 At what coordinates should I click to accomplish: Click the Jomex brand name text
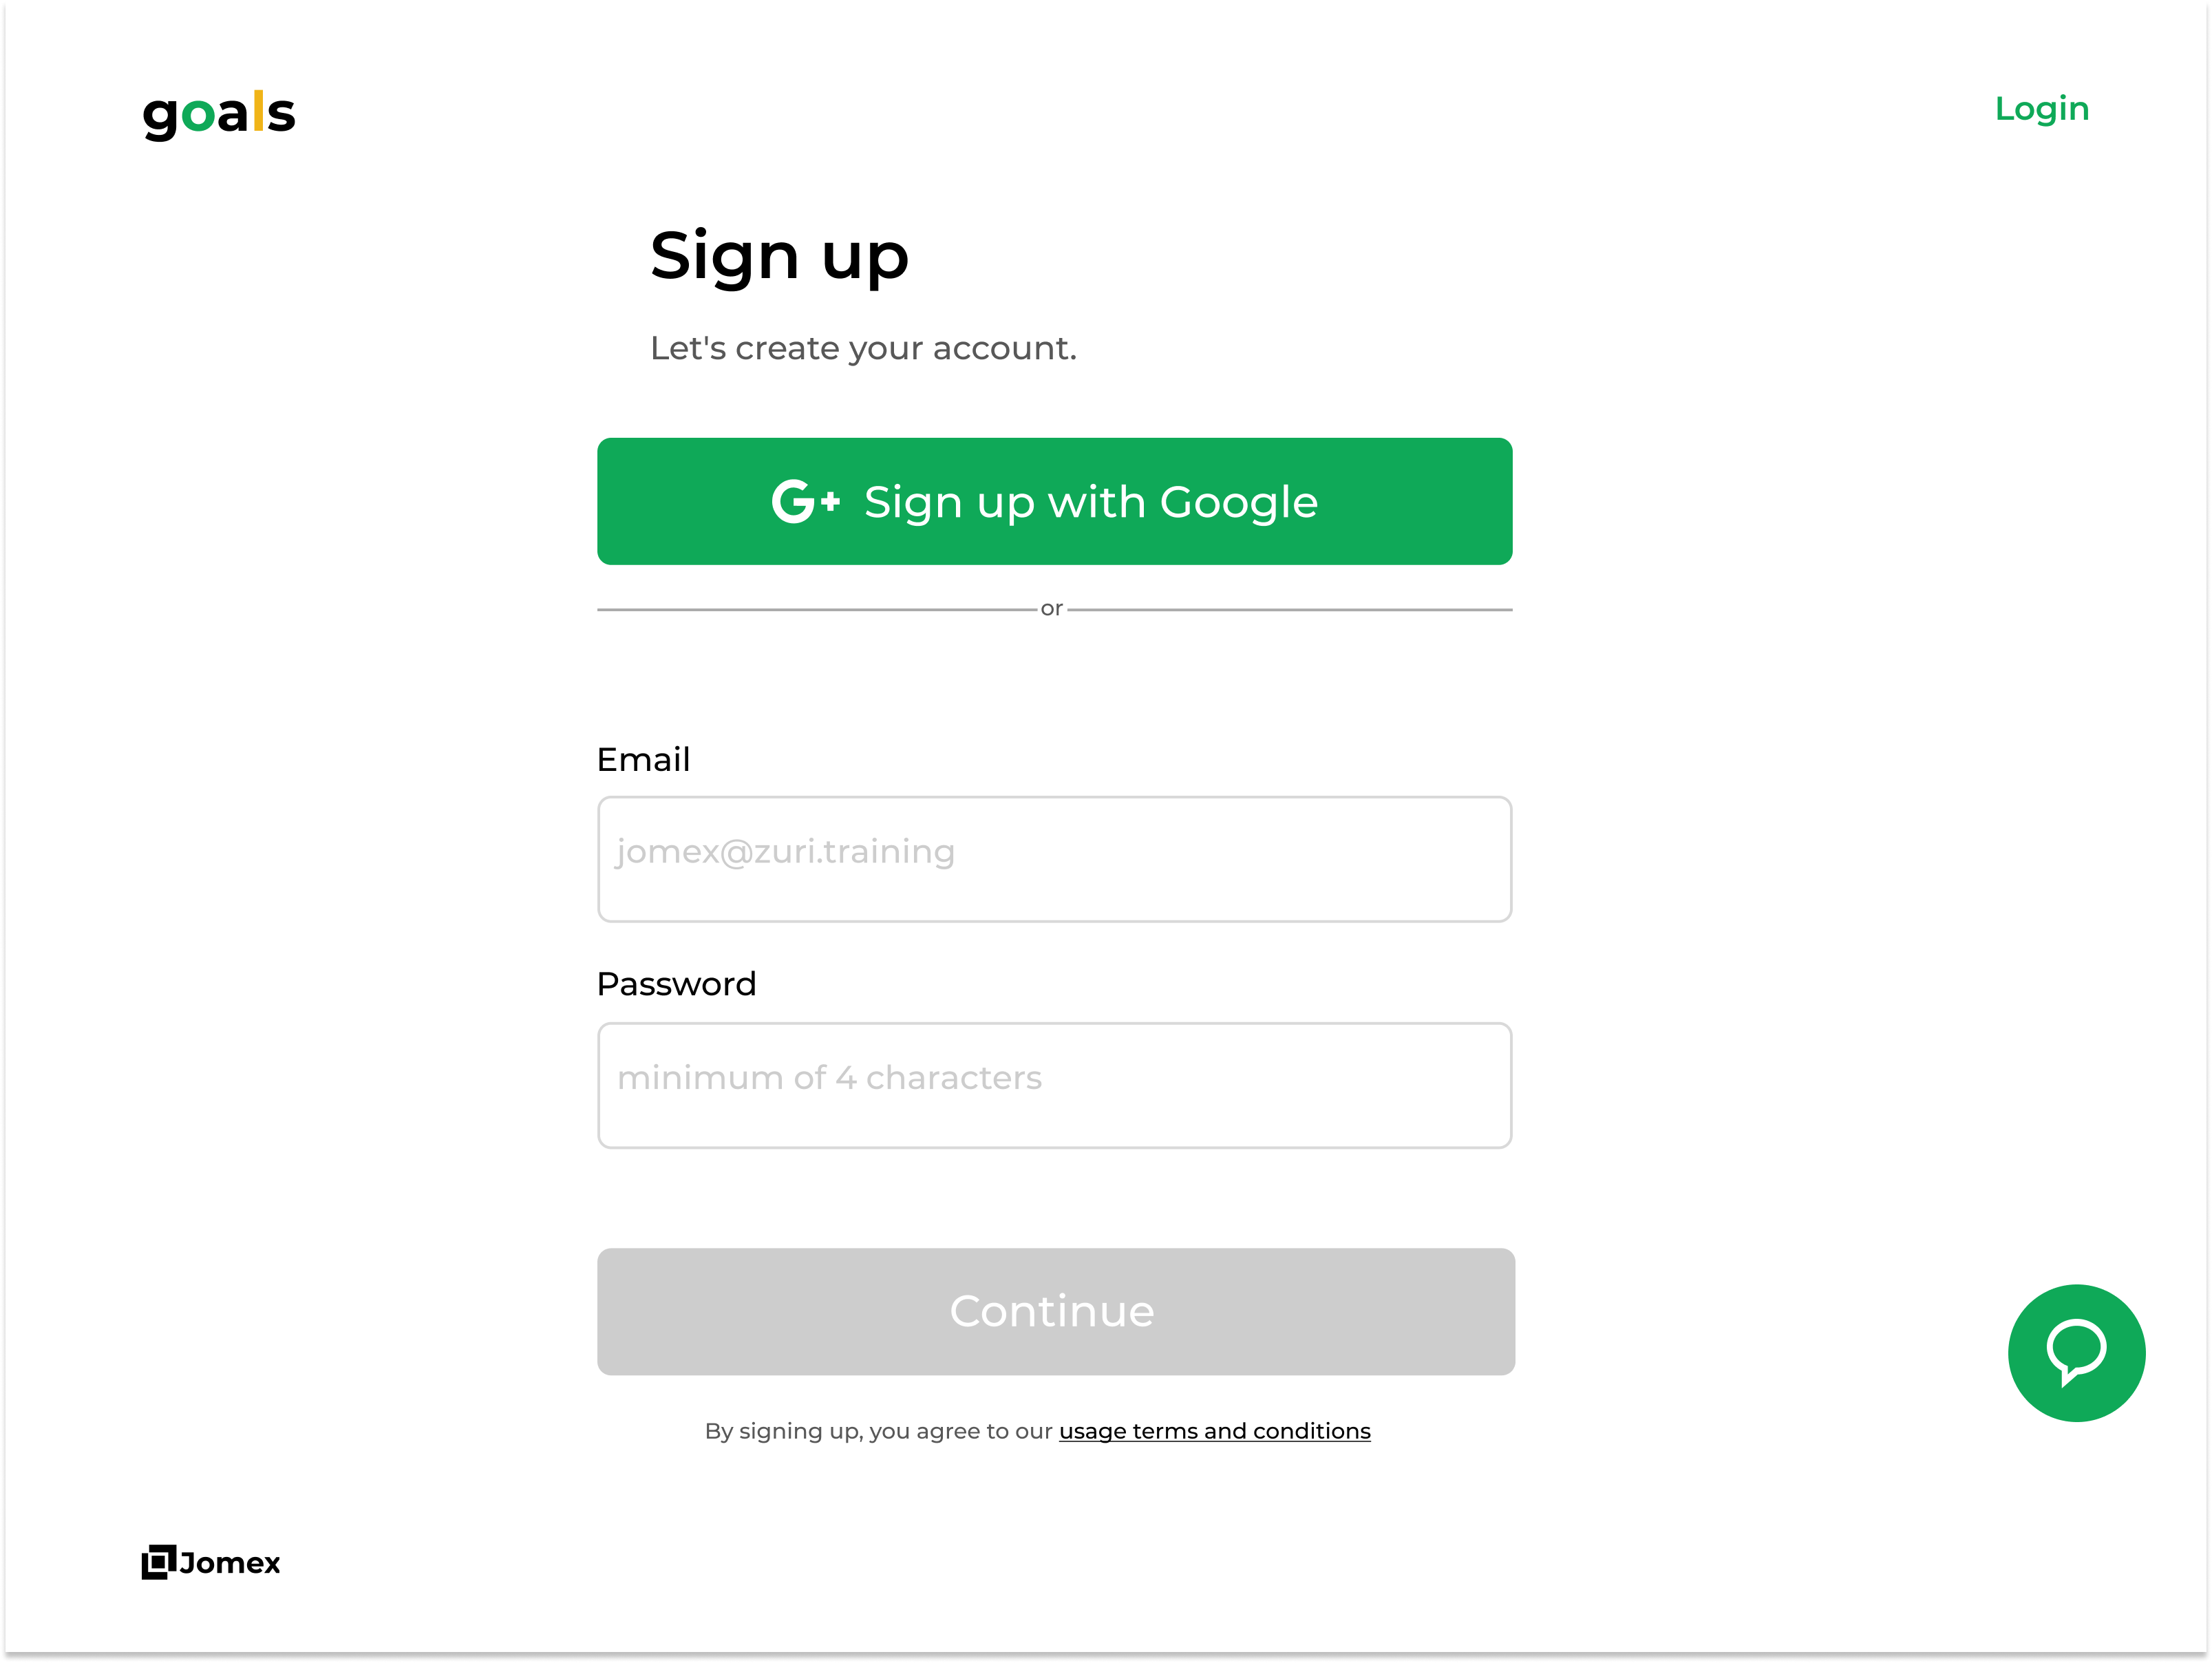click(x=230, y=1562)
